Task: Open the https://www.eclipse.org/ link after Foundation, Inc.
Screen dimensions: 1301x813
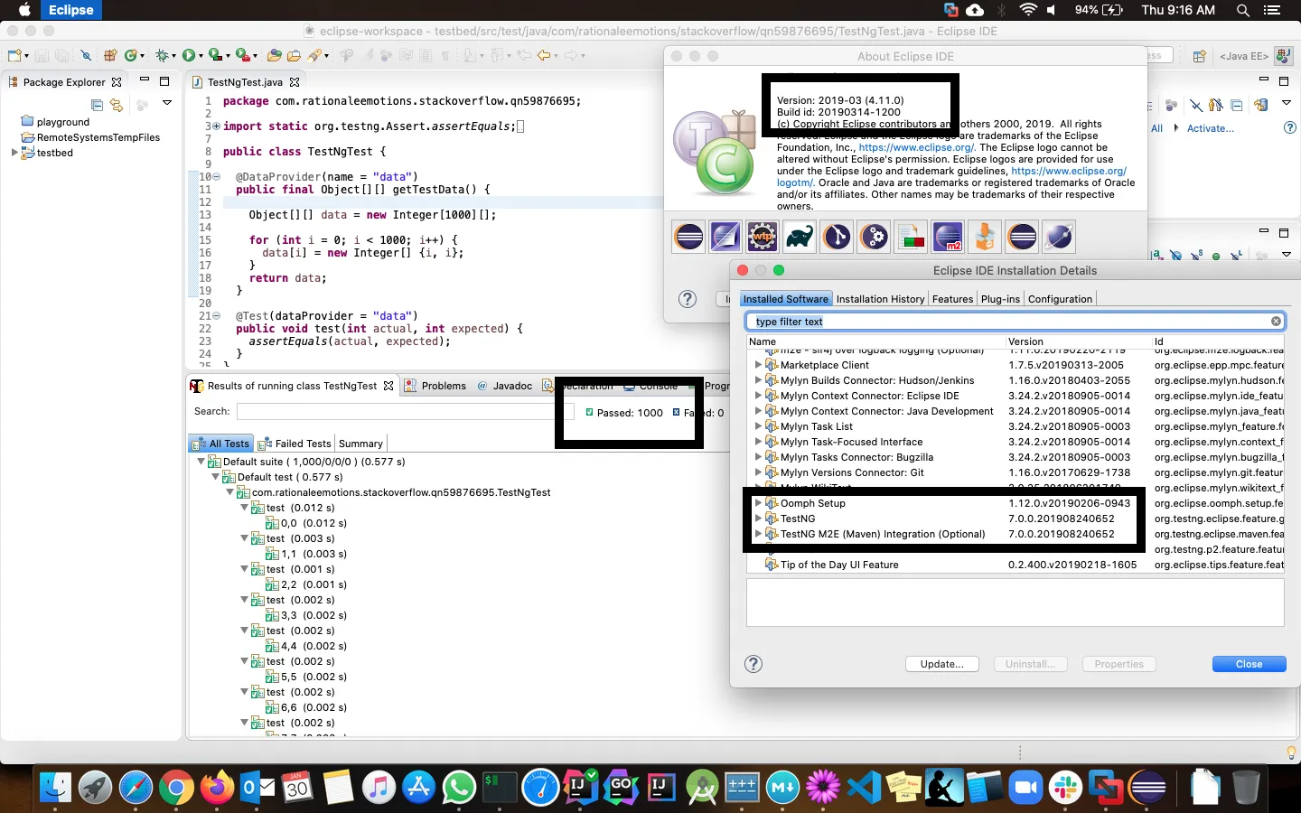Action: (x=917, y=147)
